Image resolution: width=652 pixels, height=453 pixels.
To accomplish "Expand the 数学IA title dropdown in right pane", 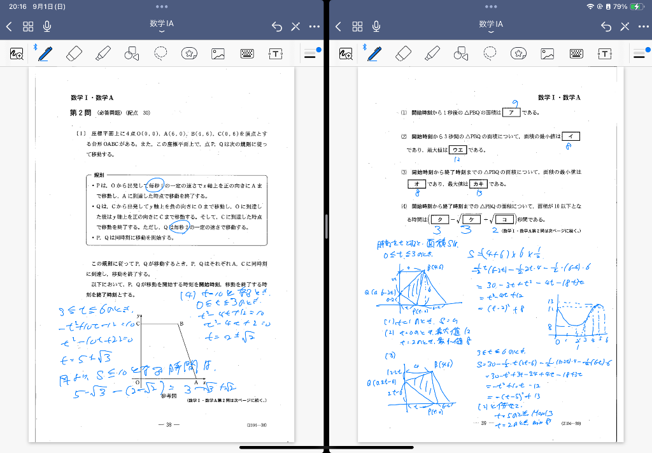I will click(491, 26).
